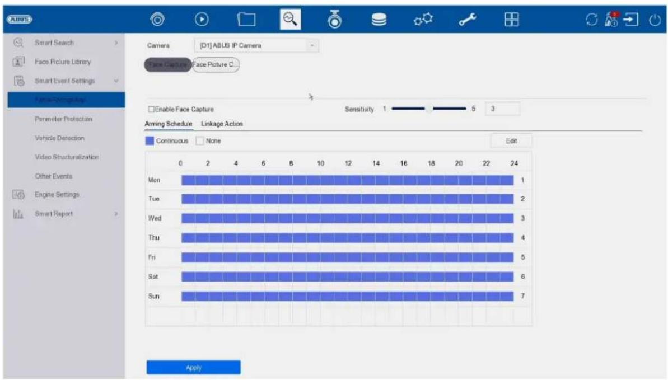This screenshot has height=380, width=668.
Task: Open the Playback icon in top bar
Action: pyautogui.click(x=202, y=19)
